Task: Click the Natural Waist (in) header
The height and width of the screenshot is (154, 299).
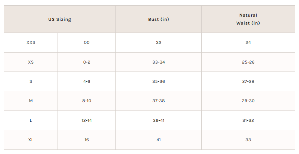Action: coord(248,19)
